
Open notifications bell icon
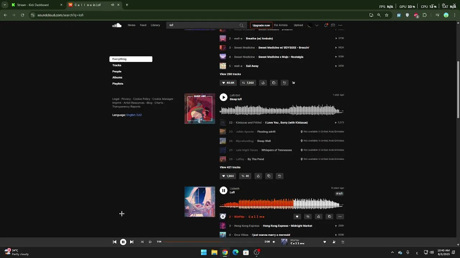click(326, 25)
